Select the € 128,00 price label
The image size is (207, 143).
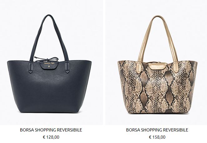[x=51, y=137]
